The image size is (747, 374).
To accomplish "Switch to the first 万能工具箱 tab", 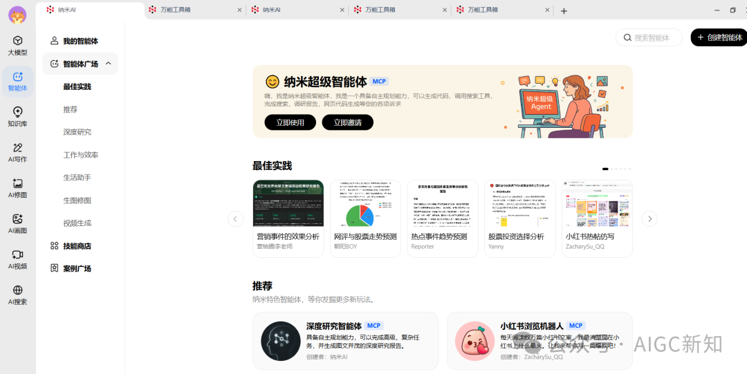I will click(x=195, y=10).
